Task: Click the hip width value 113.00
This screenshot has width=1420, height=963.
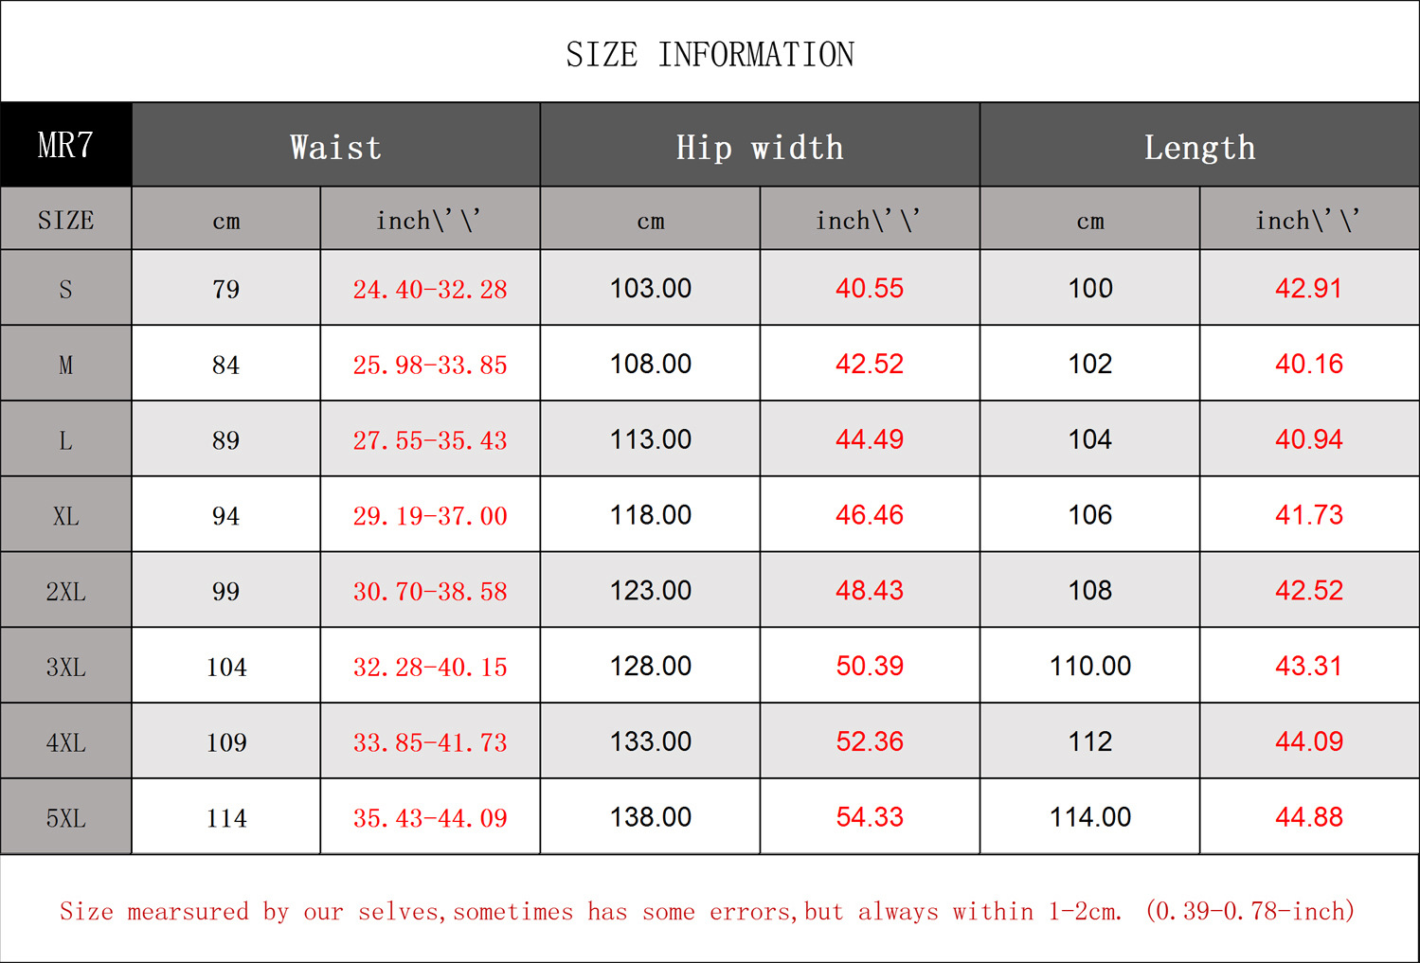Action: tap(650, 439)
